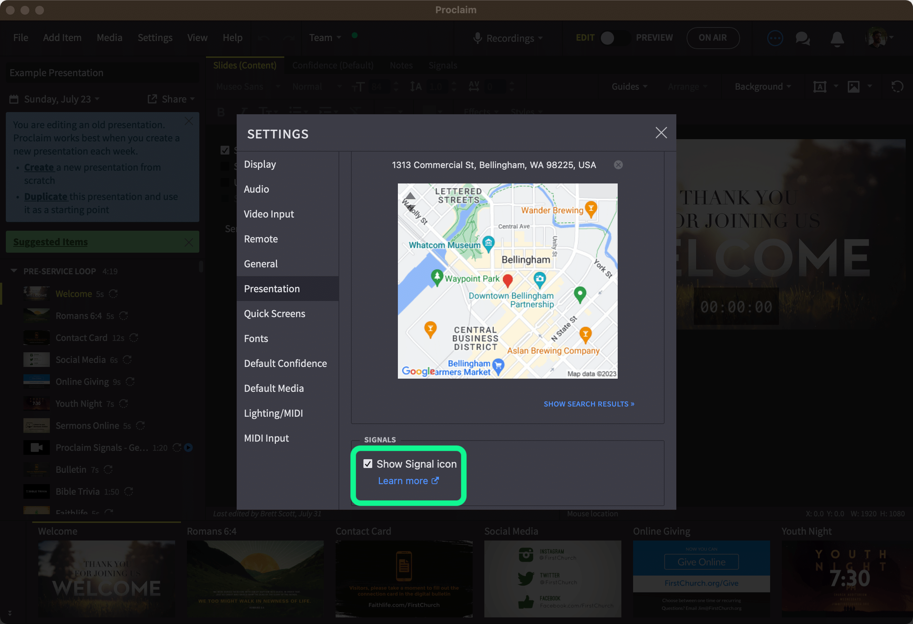
Task: Open the chat messages icon
Action: click(803, 38)
